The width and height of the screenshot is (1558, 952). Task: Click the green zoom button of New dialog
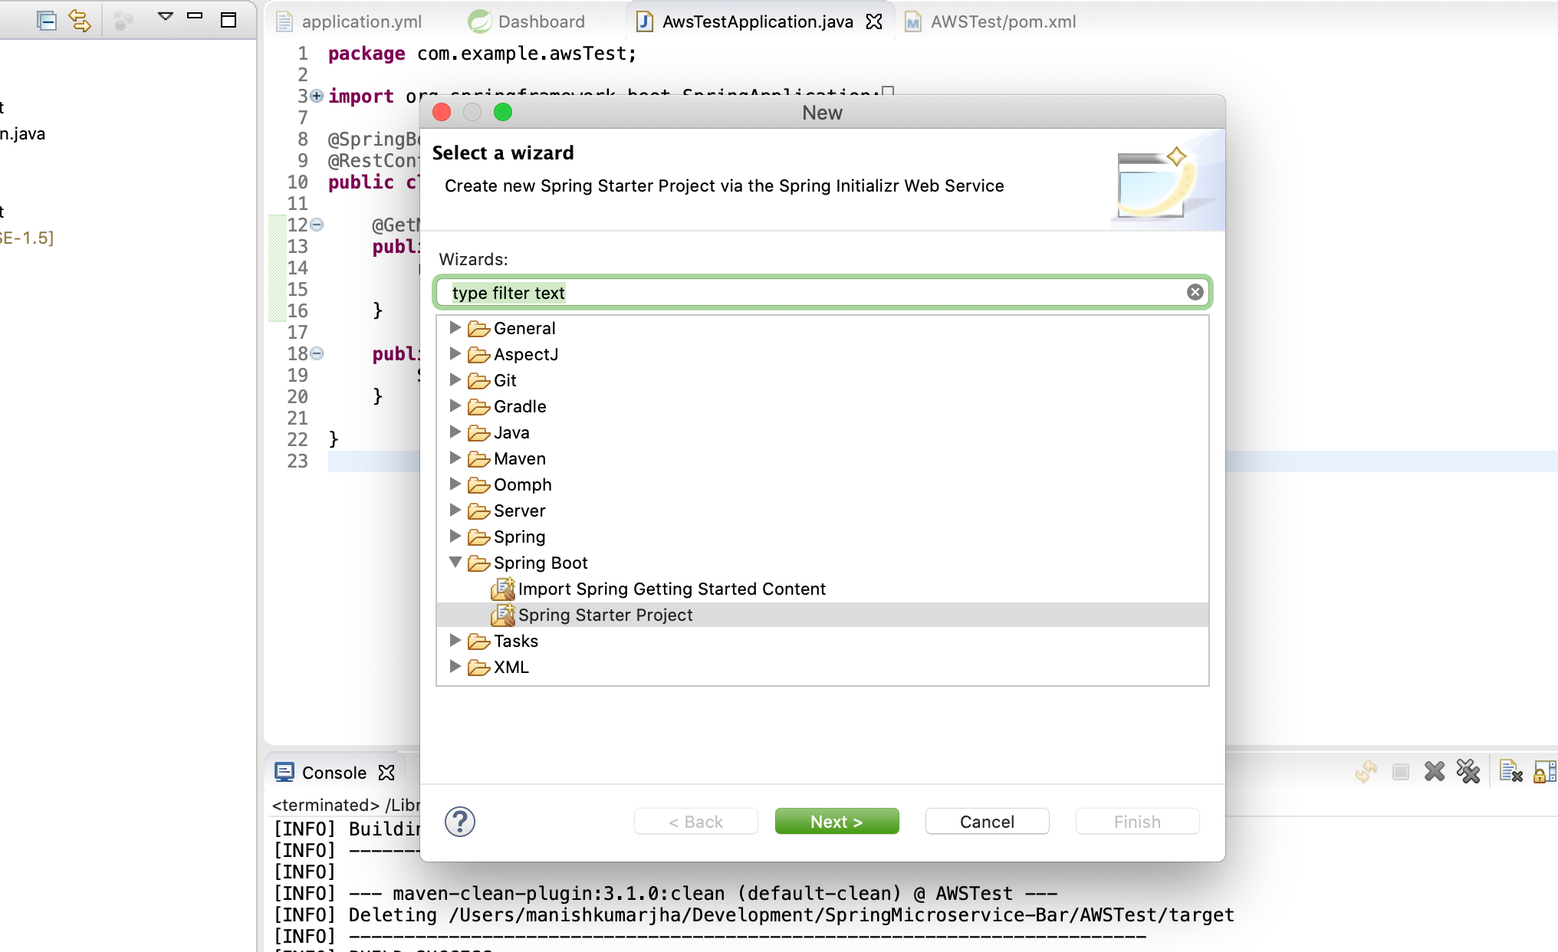[x=503, y=112]
